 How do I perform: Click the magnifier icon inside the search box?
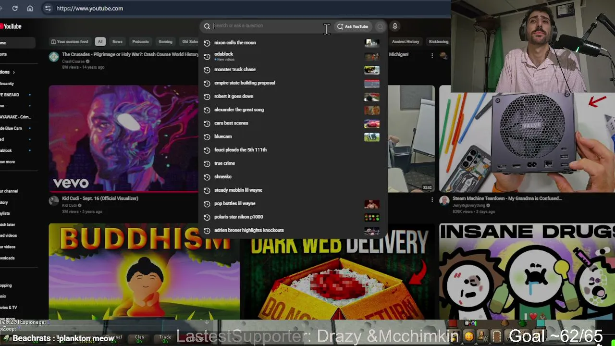coord(207,26)
